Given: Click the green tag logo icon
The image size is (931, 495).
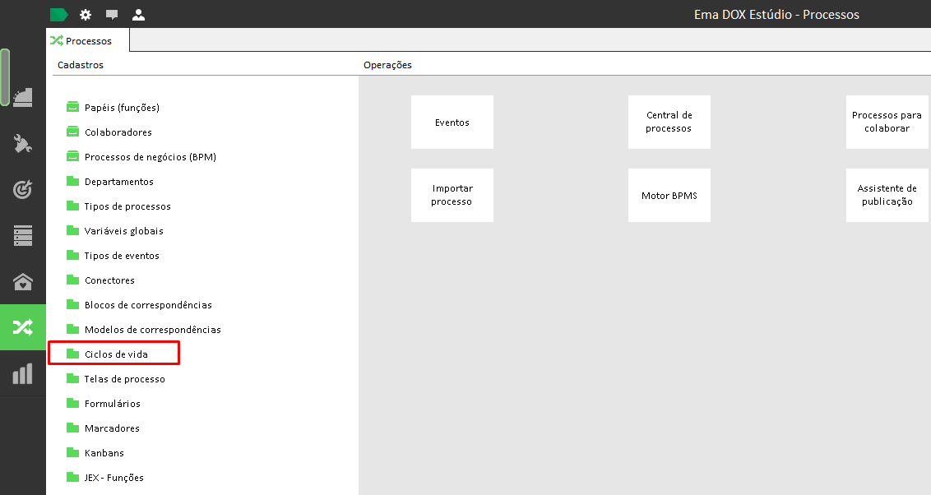Looking at the screenshot, I should coord(58,15).
